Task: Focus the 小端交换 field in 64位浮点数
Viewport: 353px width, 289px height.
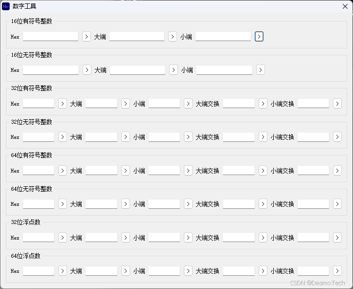Action: pyautogui.click(x=313, y=271)
